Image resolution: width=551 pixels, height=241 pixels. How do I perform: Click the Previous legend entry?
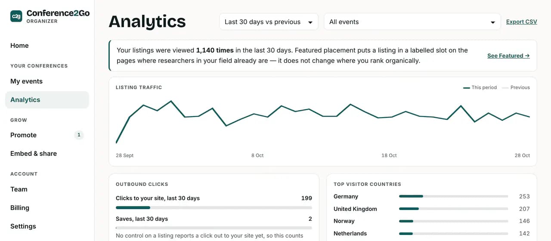tap(516, 87)
